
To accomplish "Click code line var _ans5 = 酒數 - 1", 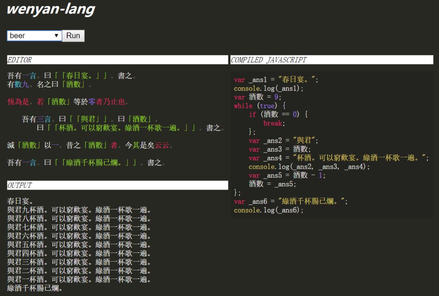I will pos(287,175).
